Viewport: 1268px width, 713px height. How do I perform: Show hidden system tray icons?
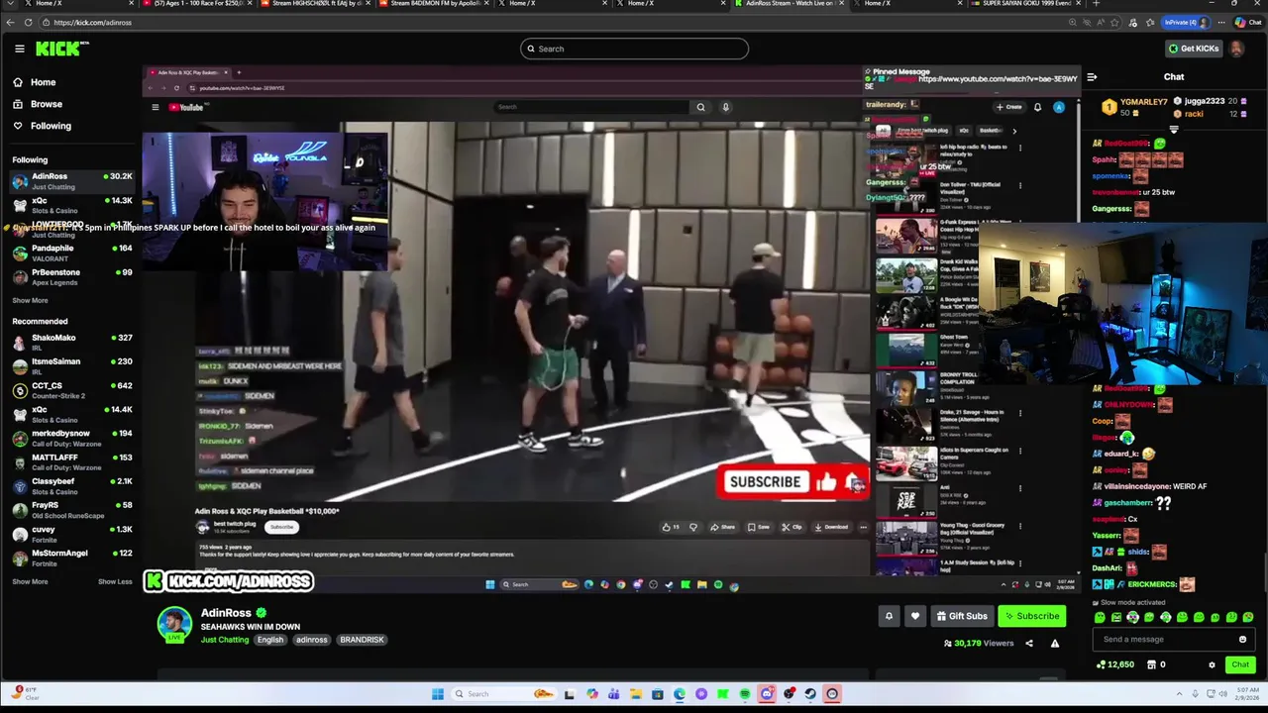tap(1179, 694)
